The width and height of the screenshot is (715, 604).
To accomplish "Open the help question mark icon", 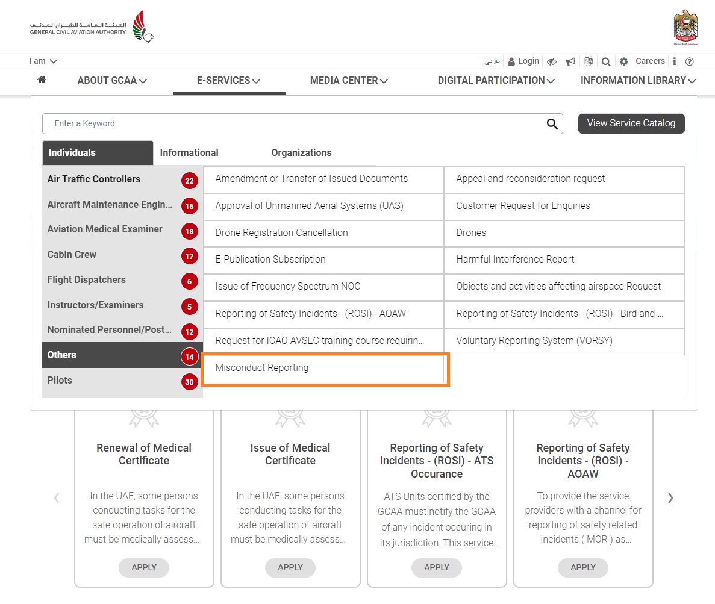I will coord(690,61).
